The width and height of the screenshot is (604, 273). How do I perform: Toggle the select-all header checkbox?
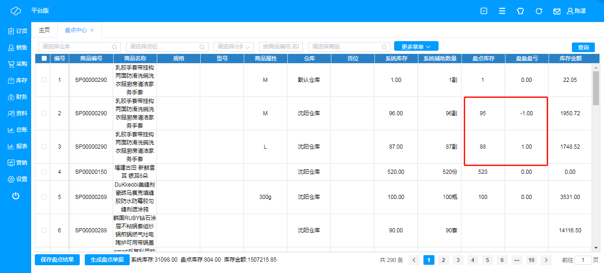[44, 58]
